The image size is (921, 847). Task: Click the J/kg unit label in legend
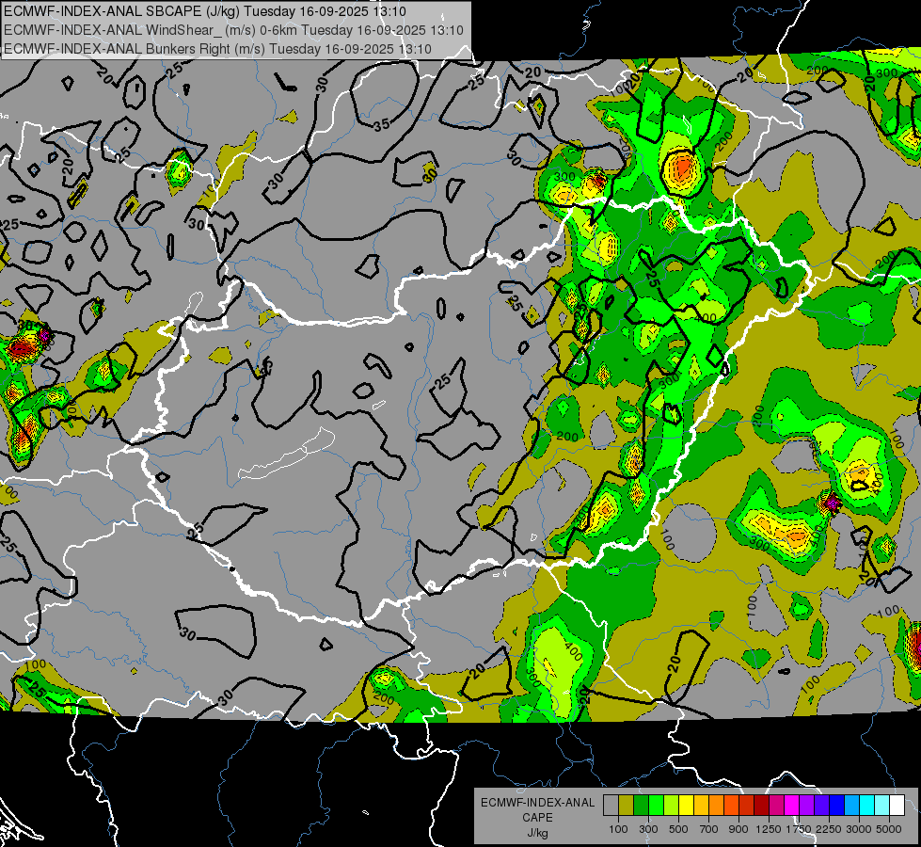tap(537, 833)
